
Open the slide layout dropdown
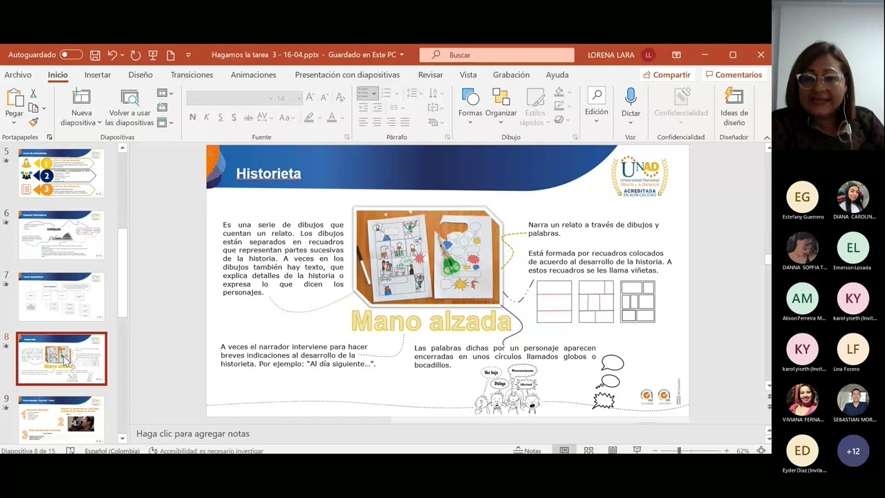165,93
